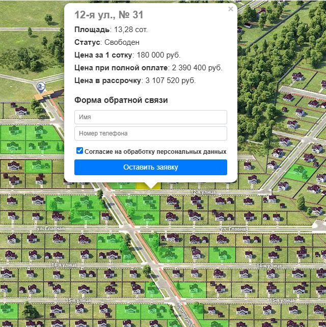Click the right ул. Главная label
The height and width of the screenshot is (327, 326).
point(234,229)
